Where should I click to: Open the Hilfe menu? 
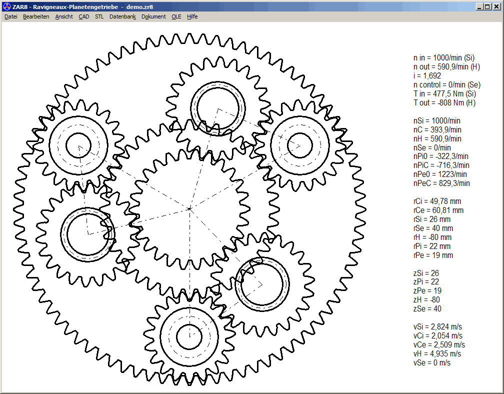tap(192, 16)
